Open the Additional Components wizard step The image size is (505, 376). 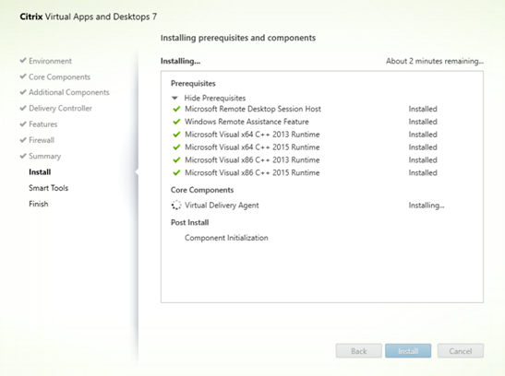coord(69,92)
